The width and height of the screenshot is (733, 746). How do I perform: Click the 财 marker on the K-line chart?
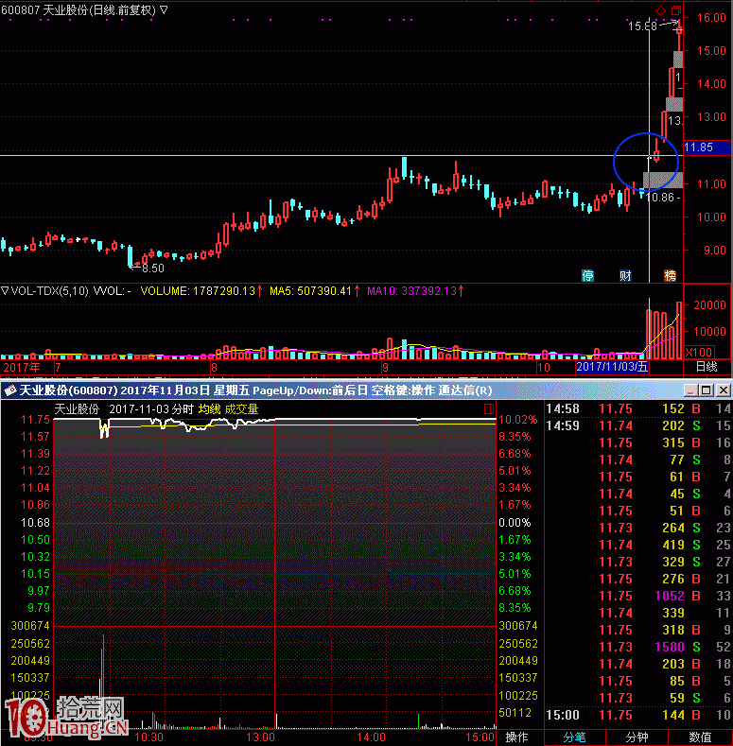click(x=625, y=275)
